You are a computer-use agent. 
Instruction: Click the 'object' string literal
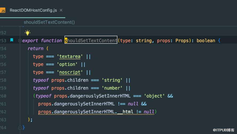tap(154, 96)
